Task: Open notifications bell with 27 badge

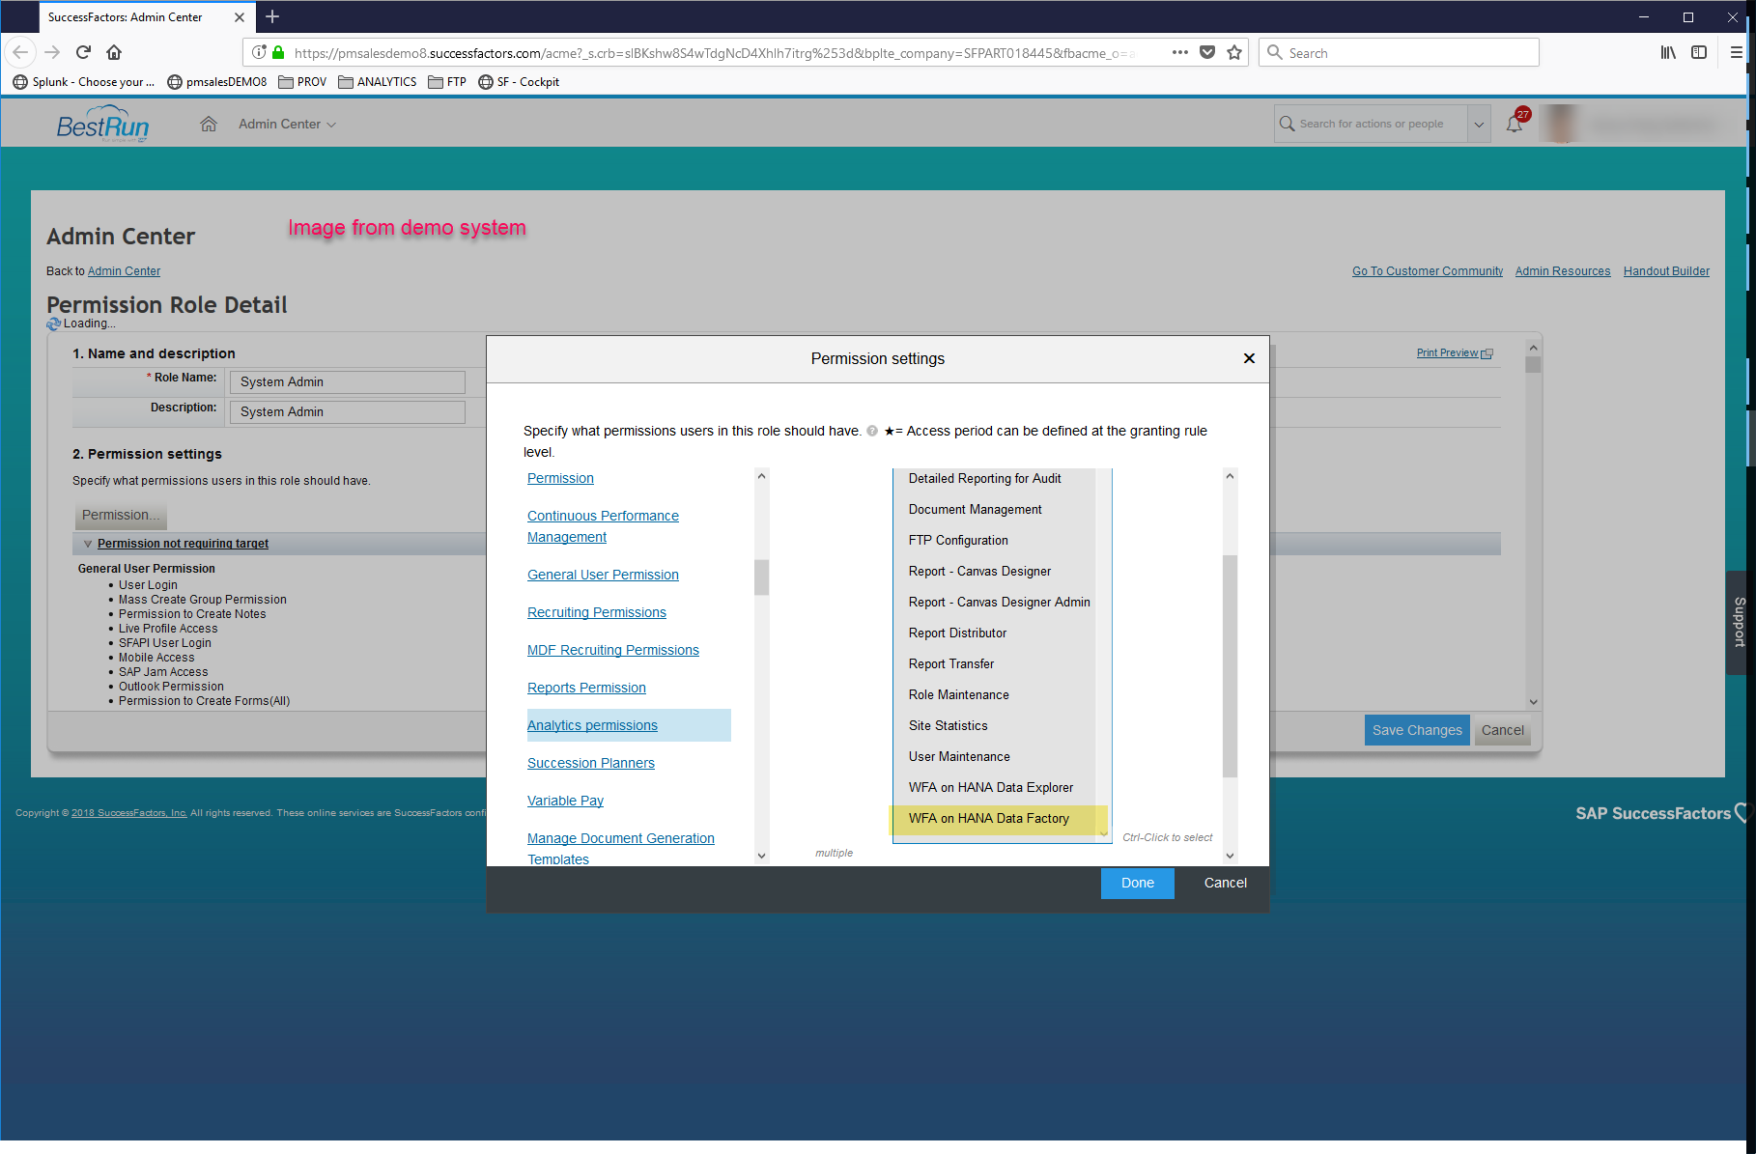Action: 1515,124
